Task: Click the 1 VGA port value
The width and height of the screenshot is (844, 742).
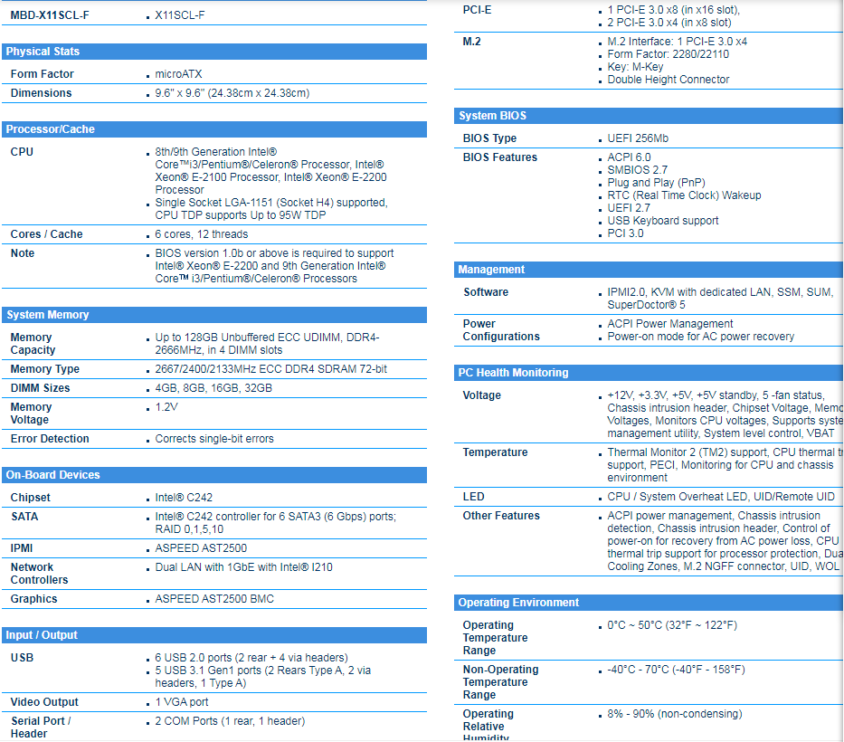Action: pyautogui.click(x=182, y=702)
